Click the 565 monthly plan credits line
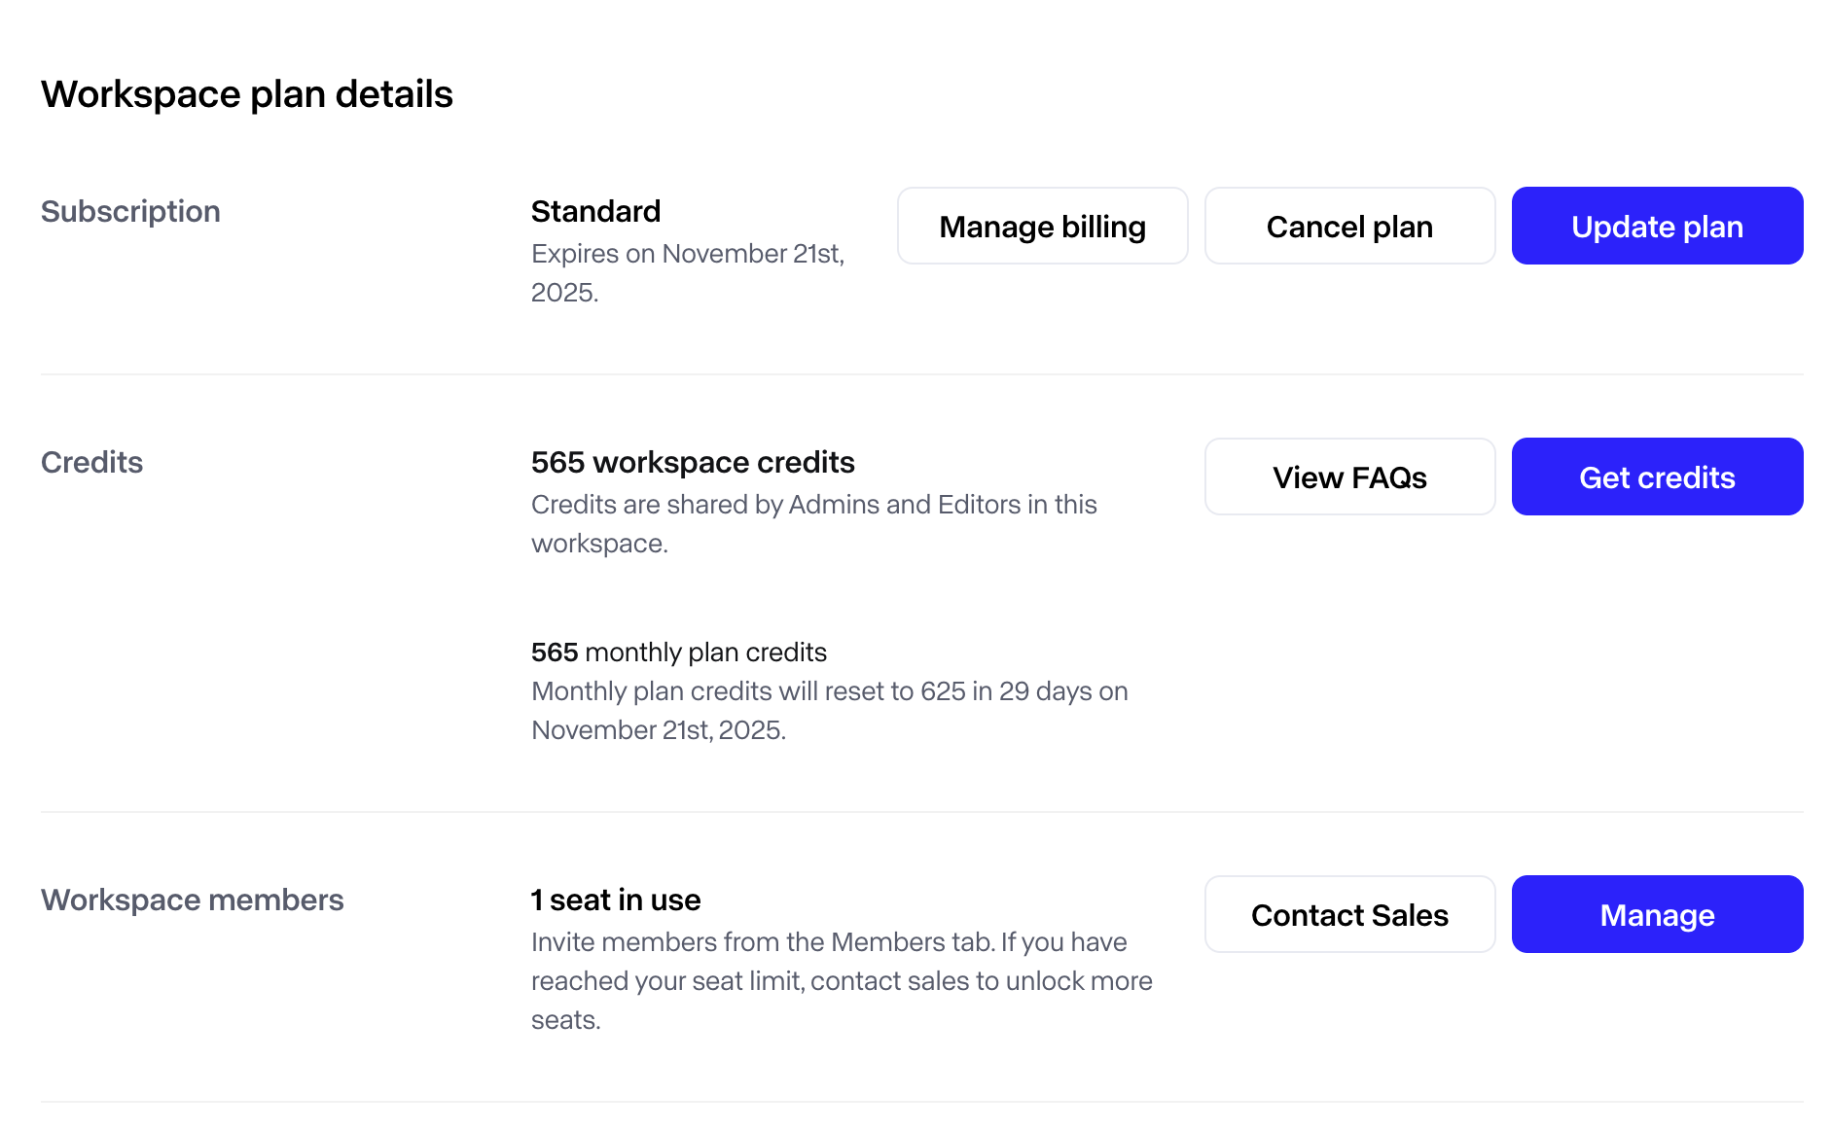Screen dimensions: 1831x1130 coord(679,652)
